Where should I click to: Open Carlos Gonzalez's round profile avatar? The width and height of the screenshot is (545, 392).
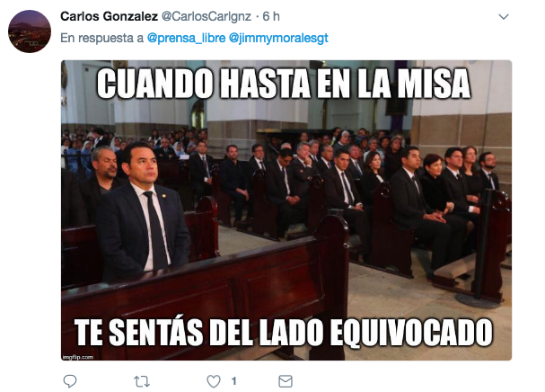coord(30,31)
